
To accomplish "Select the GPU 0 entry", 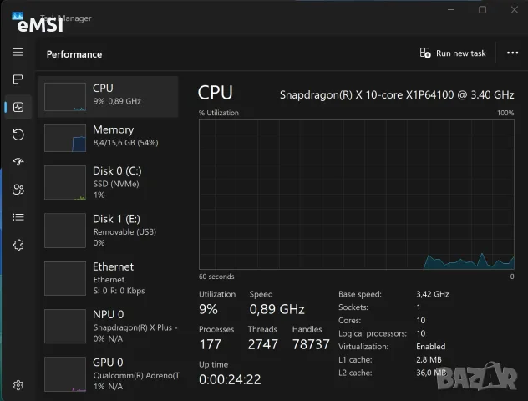I will pos(108,374).
